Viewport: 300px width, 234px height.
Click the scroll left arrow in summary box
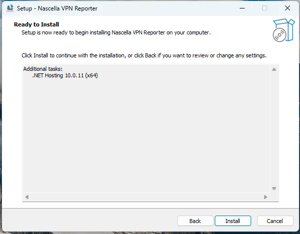tap(27, 197)
